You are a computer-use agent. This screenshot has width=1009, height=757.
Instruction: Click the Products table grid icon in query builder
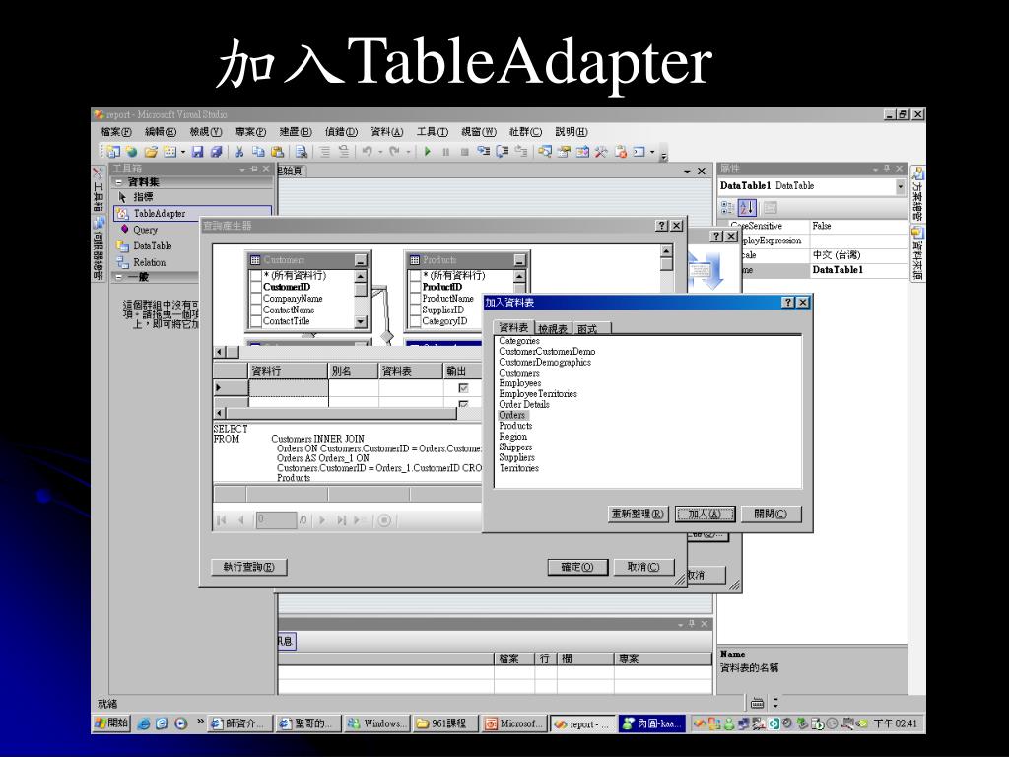pos(415,260)
